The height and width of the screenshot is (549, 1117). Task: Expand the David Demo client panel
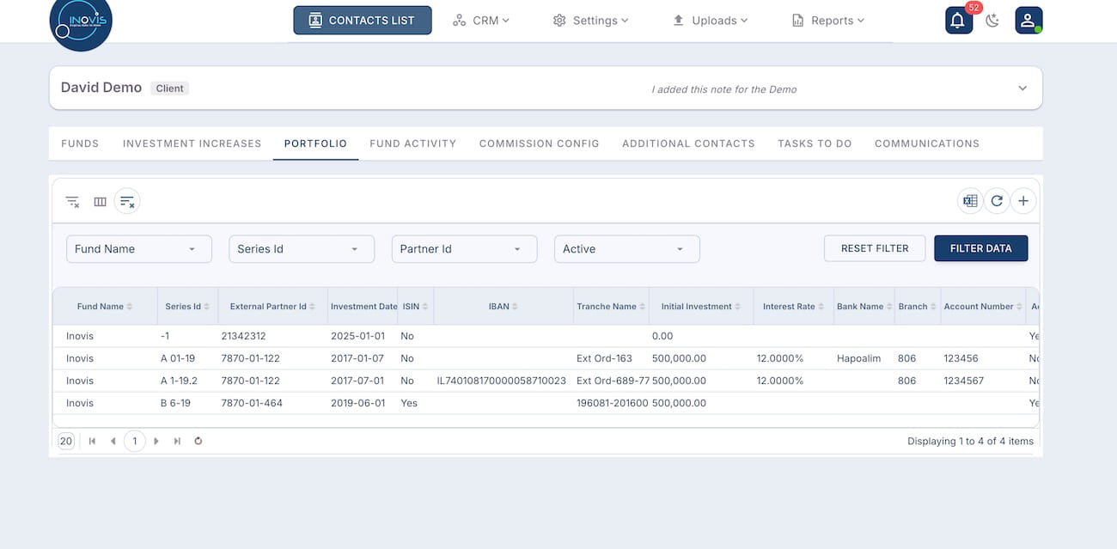tap(1022, 88)
